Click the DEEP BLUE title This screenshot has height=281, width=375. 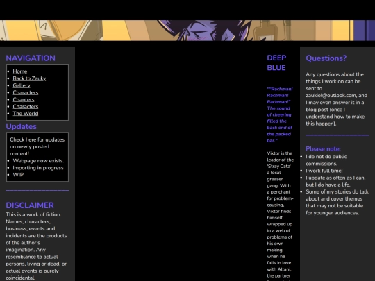point(276,63)
